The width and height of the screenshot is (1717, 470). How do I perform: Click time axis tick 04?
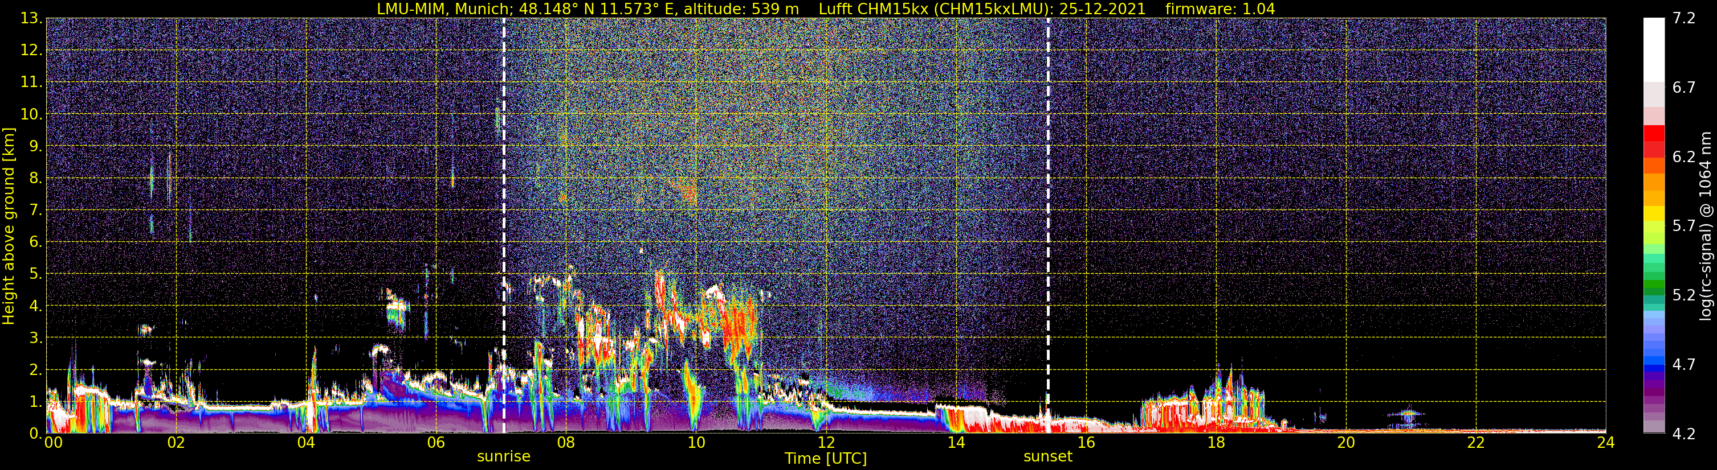tap(306, 443)
